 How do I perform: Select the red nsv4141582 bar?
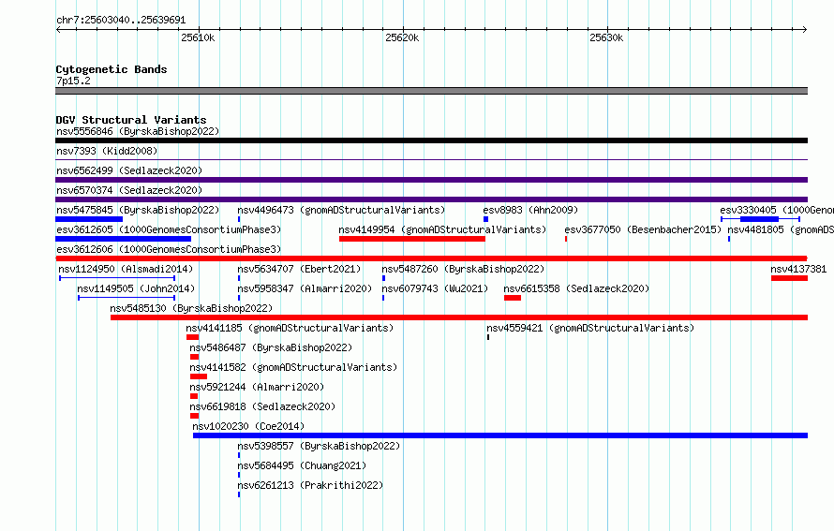point(199,376)
